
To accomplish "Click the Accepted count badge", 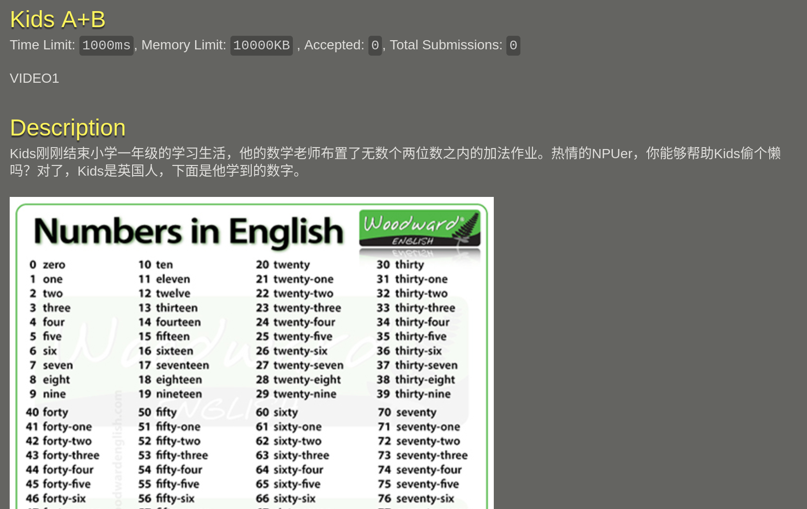I will pos(375,45).
